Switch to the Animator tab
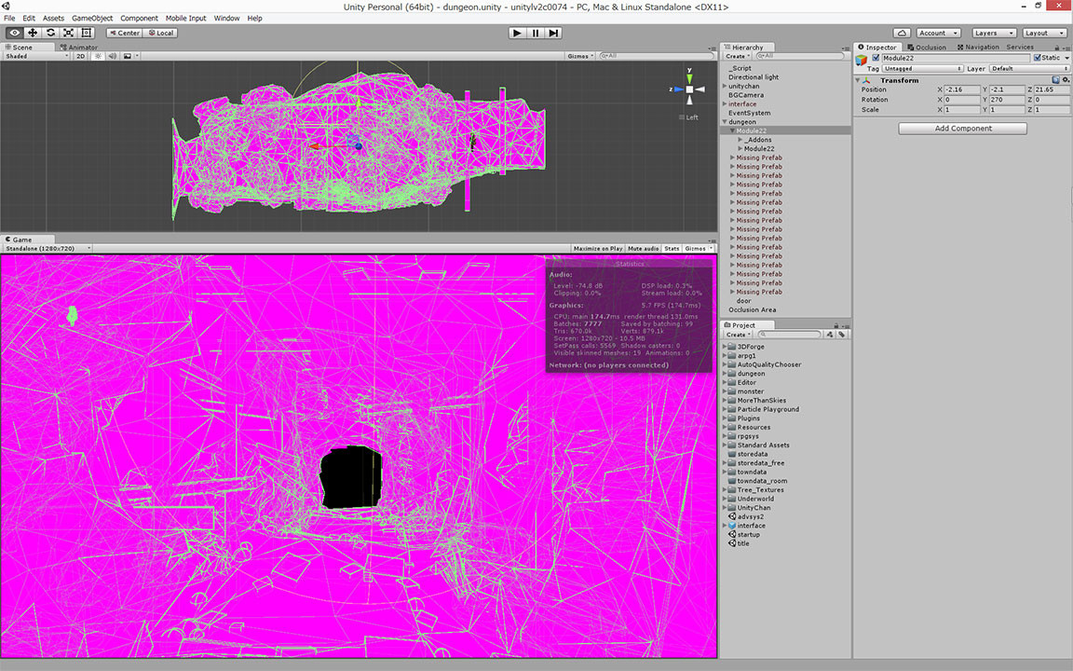1073x671 pixels. [x=78, y=48]
